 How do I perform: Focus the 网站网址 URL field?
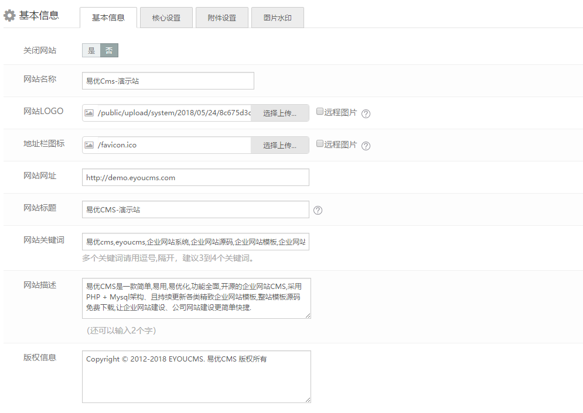coord(196,177)
